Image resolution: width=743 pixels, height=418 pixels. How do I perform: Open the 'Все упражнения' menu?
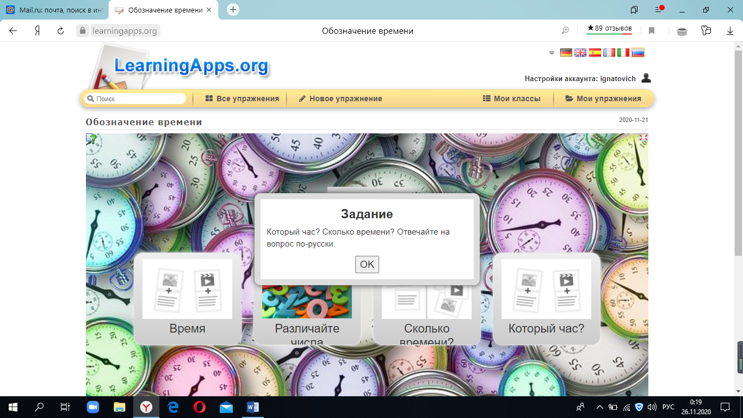(242, 99)
